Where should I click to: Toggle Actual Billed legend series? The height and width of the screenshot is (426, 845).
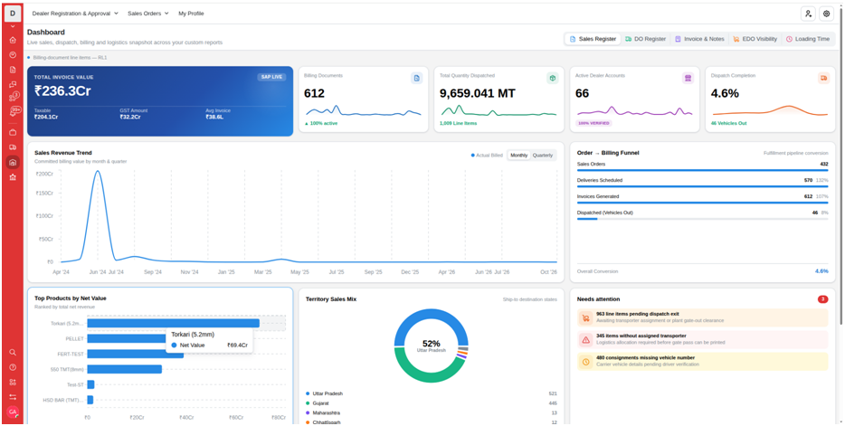(487, 155)
